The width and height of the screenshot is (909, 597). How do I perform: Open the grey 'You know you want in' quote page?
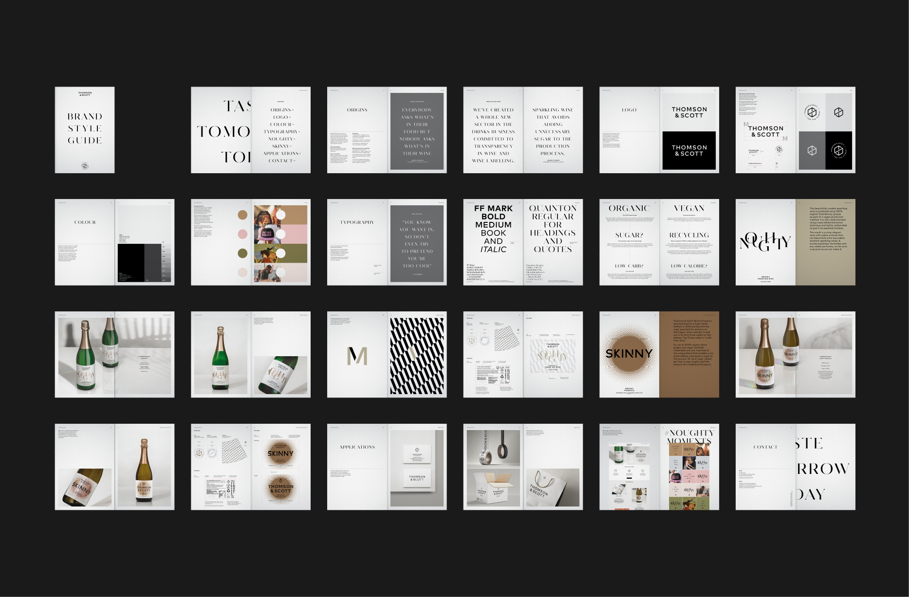[417, 243]
